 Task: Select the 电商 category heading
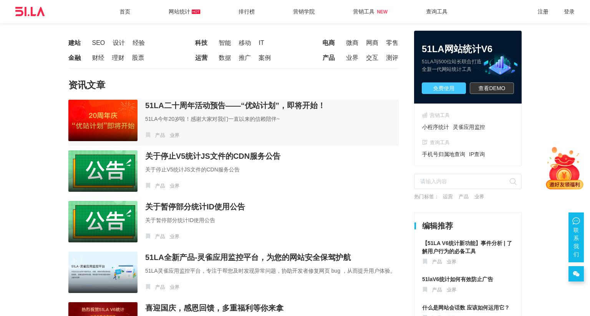pos(329,43)
